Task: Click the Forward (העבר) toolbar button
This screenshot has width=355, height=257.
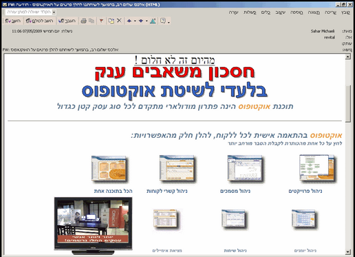Action: click(67, 21)
